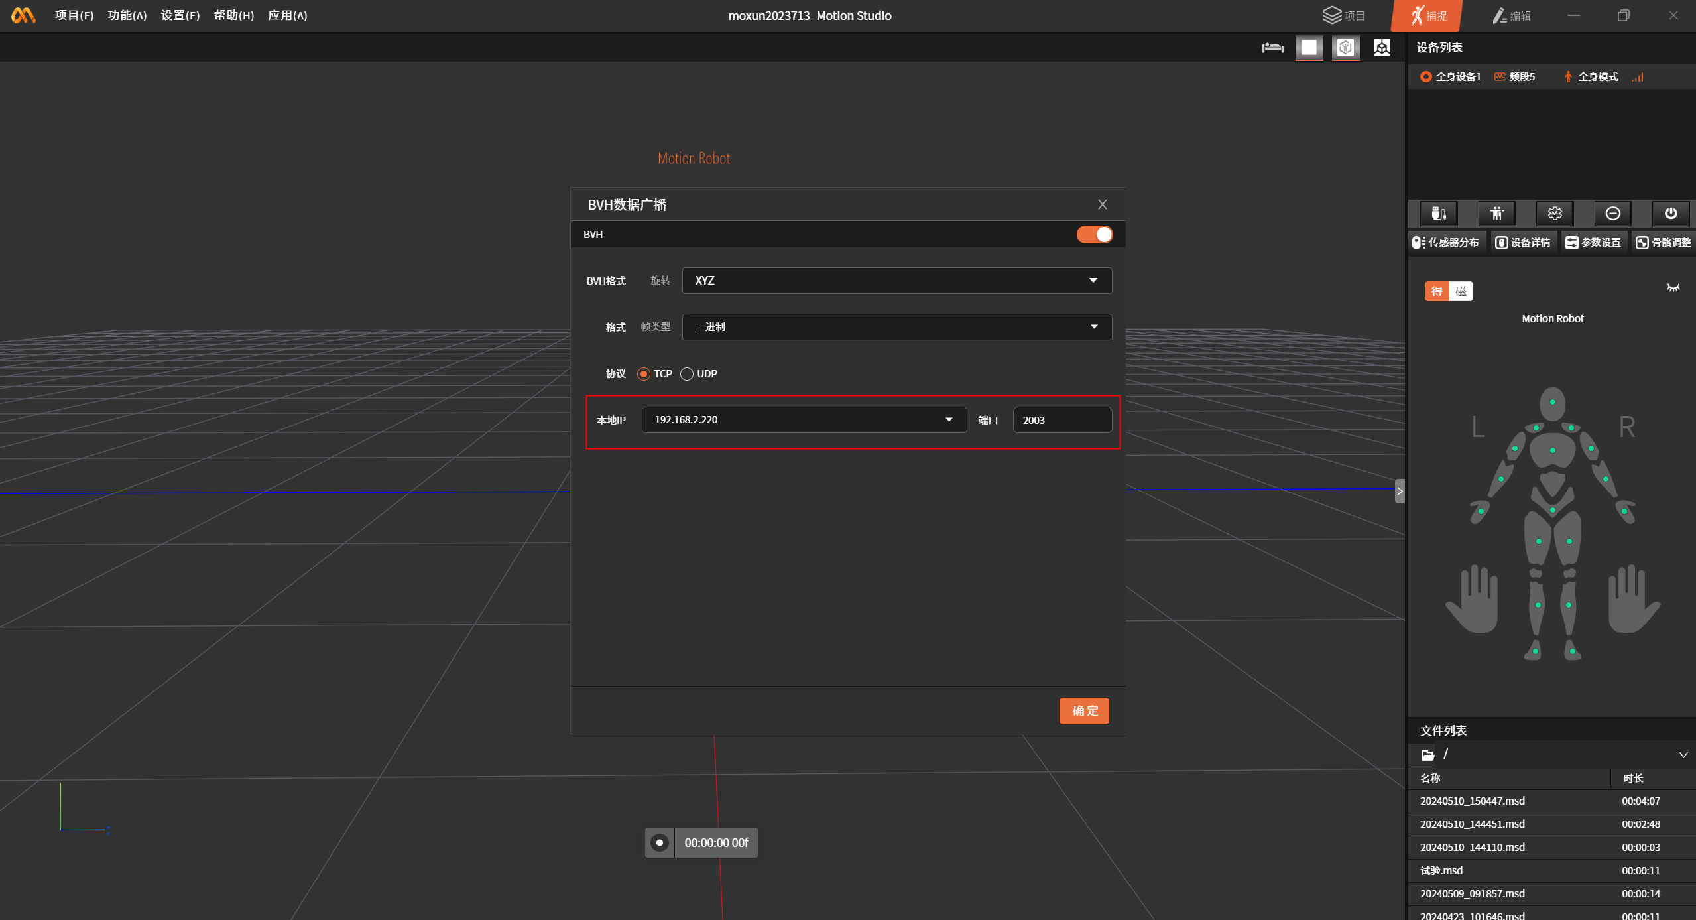Screen dimensions: 1696x920
Task: Click the power button icon in device toolbar
Action: click(1670, 213)
